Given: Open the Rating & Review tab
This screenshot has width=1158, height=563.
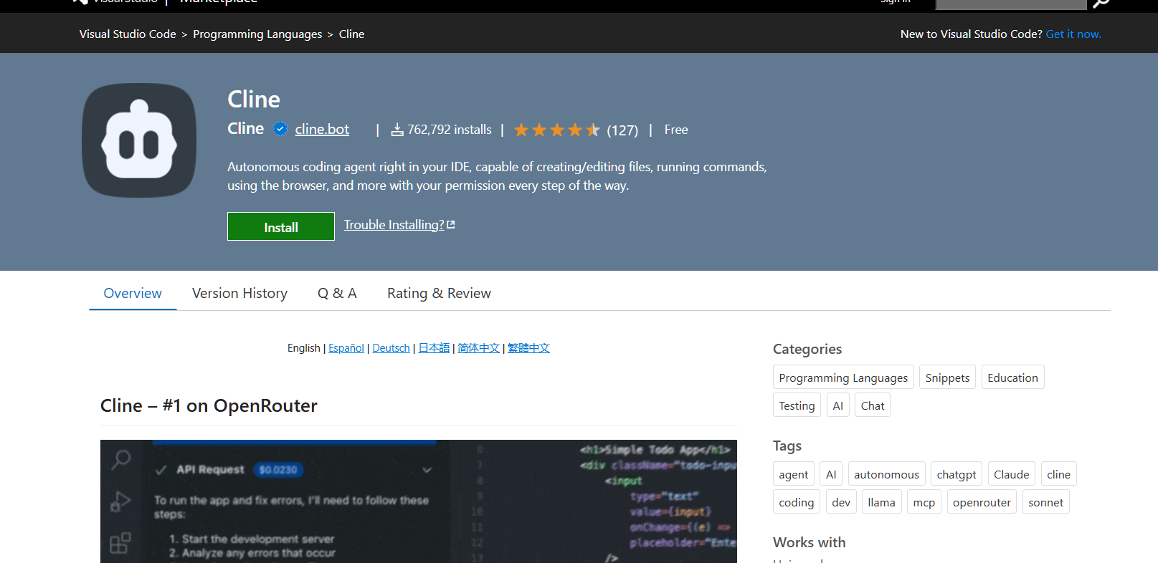Looking at the screenshot, I should [439, 293].
